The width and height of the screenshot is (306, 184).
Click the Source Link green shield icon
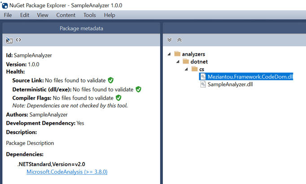110,80
